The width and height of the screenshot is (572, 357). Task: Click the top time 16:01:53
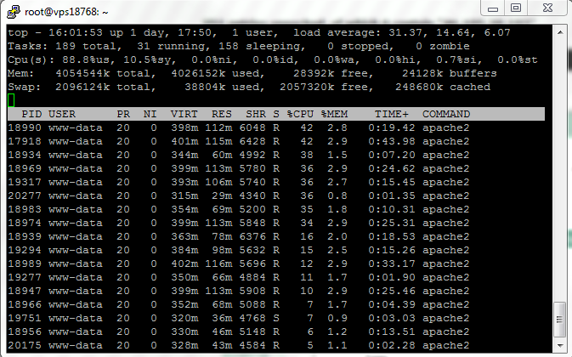pyautogui.click(x=75, y=32)
